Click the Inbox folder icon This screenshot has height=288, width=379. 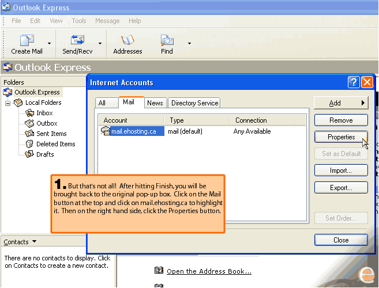30,113
